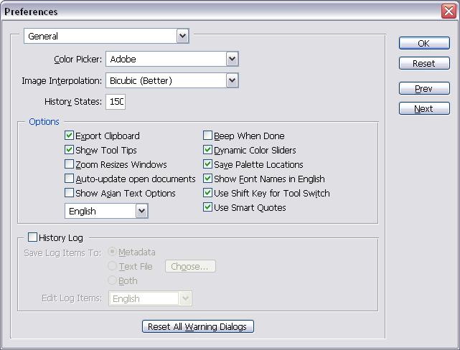Viewport: 460px width, 350px height.
Task: Disable Show Tool Tips option
Action: 70,150
